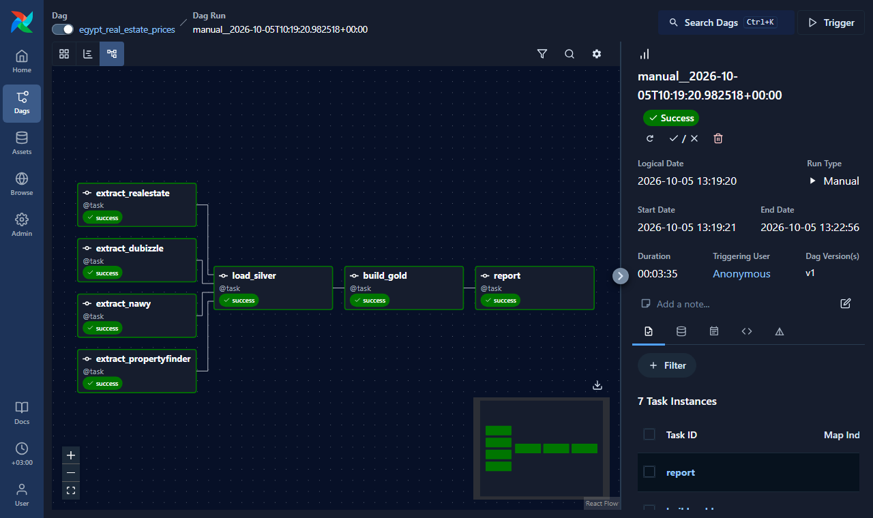Open the User menu in sidebar
Image resolution: width=873 pixels, height=518 pixels.
pyautogui.click(x=22, y=495)
